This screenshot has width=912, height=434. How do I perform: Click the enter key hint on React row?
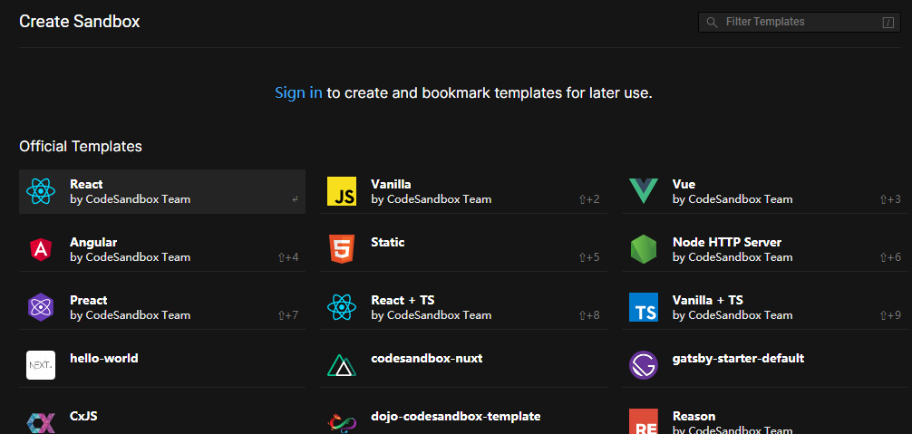pos(295,200)
